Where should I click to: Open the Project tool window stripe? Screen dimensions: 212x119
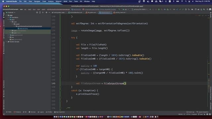tap(4, 15)
